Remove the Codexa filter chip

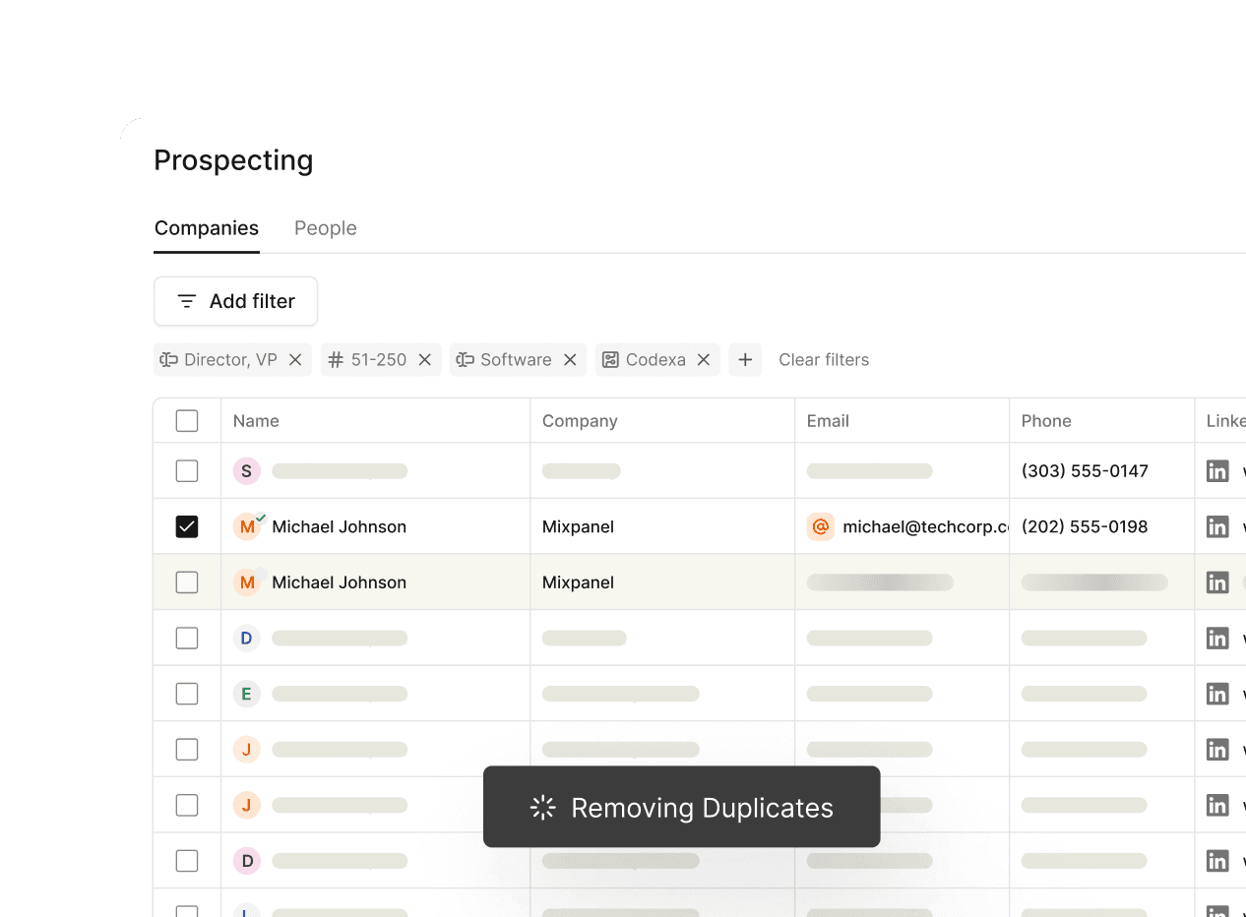pyautogui.click(x=704, y=360)
